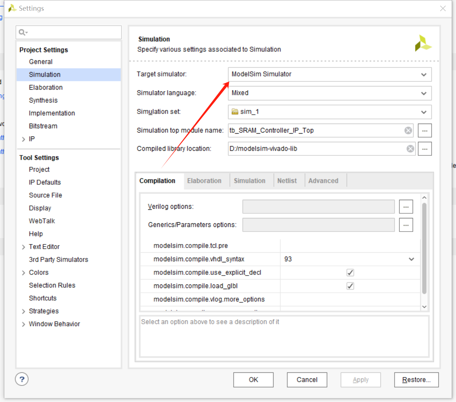Click the Apply button
Image resolution: width=456 pixels, height=402 pixels.
click(361, 380)
